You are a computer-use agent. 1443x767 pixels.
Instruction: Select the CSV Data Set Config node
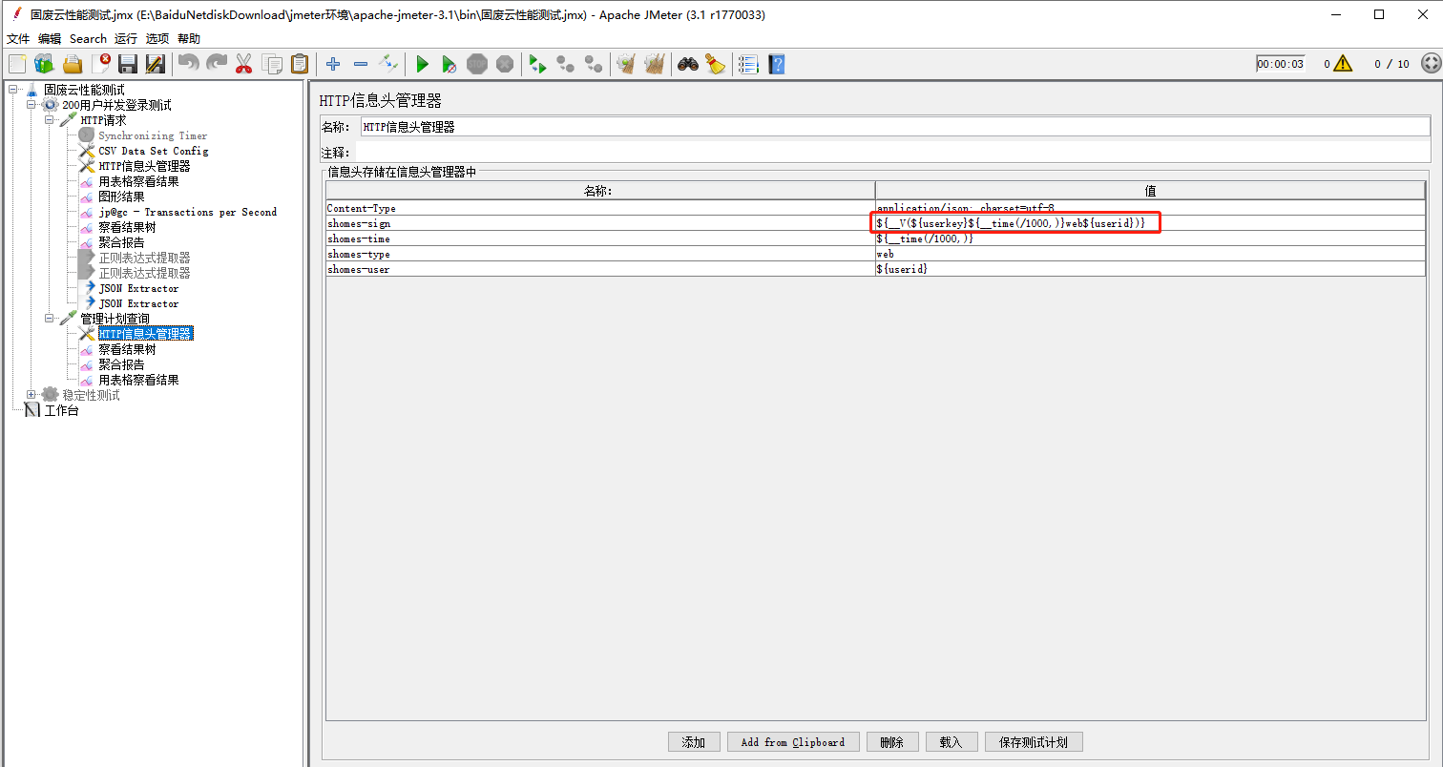click(154, 151)
